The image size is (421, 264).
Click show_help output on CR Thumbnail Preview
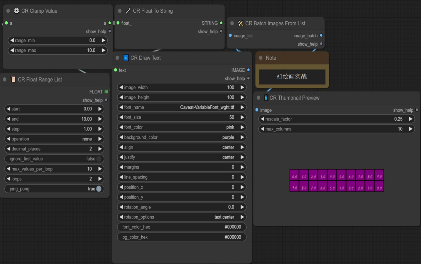[x=417, y=110]
